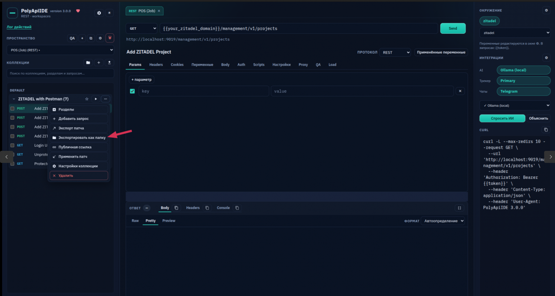Click the pink heart icon
Image resolution: width=555 pixels, height=296 pixels.
[x=78, y=11]
